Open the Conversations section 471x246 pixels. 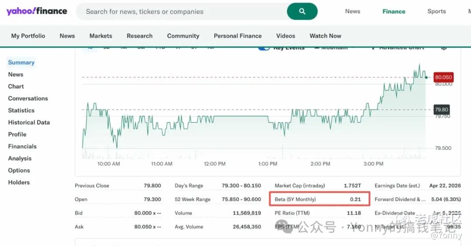28,99
